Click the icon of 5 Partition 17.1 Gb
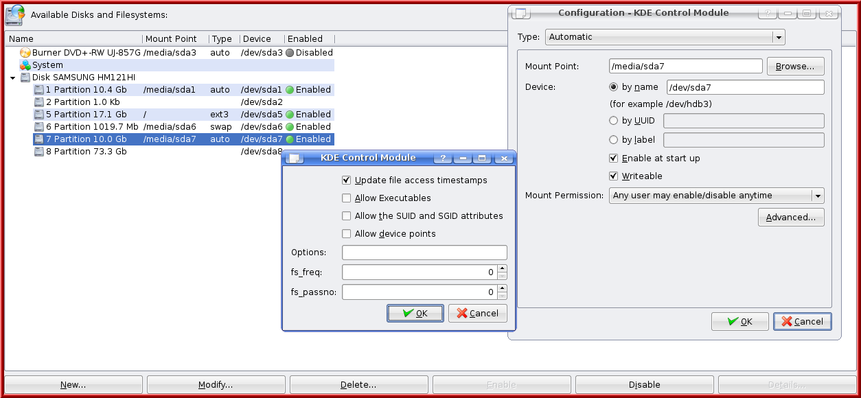This screenshot has width=861, height=398. 39,115
